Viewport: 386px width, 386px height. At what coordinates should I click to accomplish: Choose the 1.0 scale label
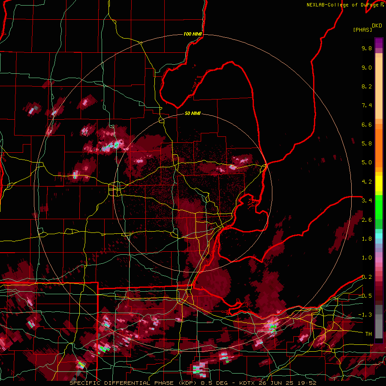367,258
